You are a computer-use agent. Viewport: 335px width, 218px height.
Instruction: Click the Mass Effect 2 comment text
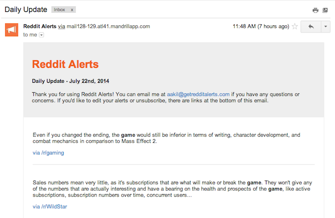(167, 138)
